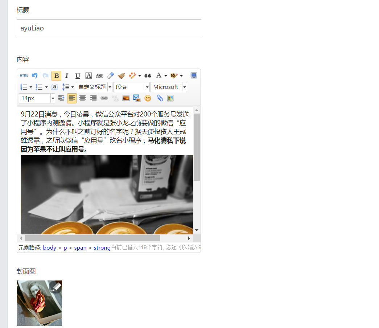Click the unlink icon
The width and height of the screenshot is (379, 328).
[115, 98]
